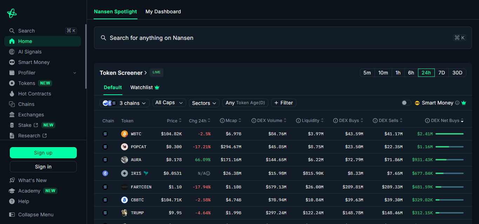Image resolution: width=479 pixels, height=224 pixels.
Task: Click AURA's DEX Net Buys bar
Action: coord(450,160)
